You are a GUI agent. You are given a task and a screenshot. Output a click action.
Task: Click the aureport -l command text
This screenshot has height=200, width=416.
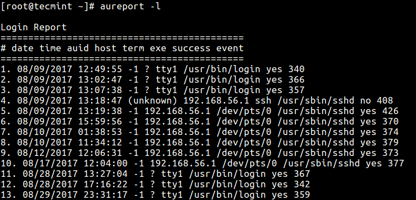coord(130,6)
